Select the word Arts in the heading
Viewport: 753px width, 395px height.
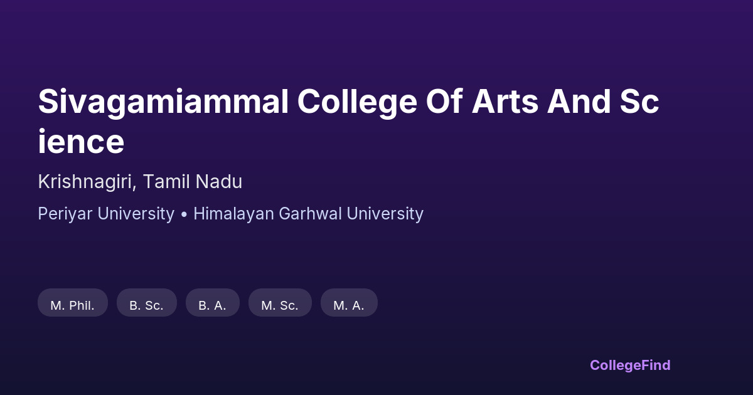(x=505, y=102)
